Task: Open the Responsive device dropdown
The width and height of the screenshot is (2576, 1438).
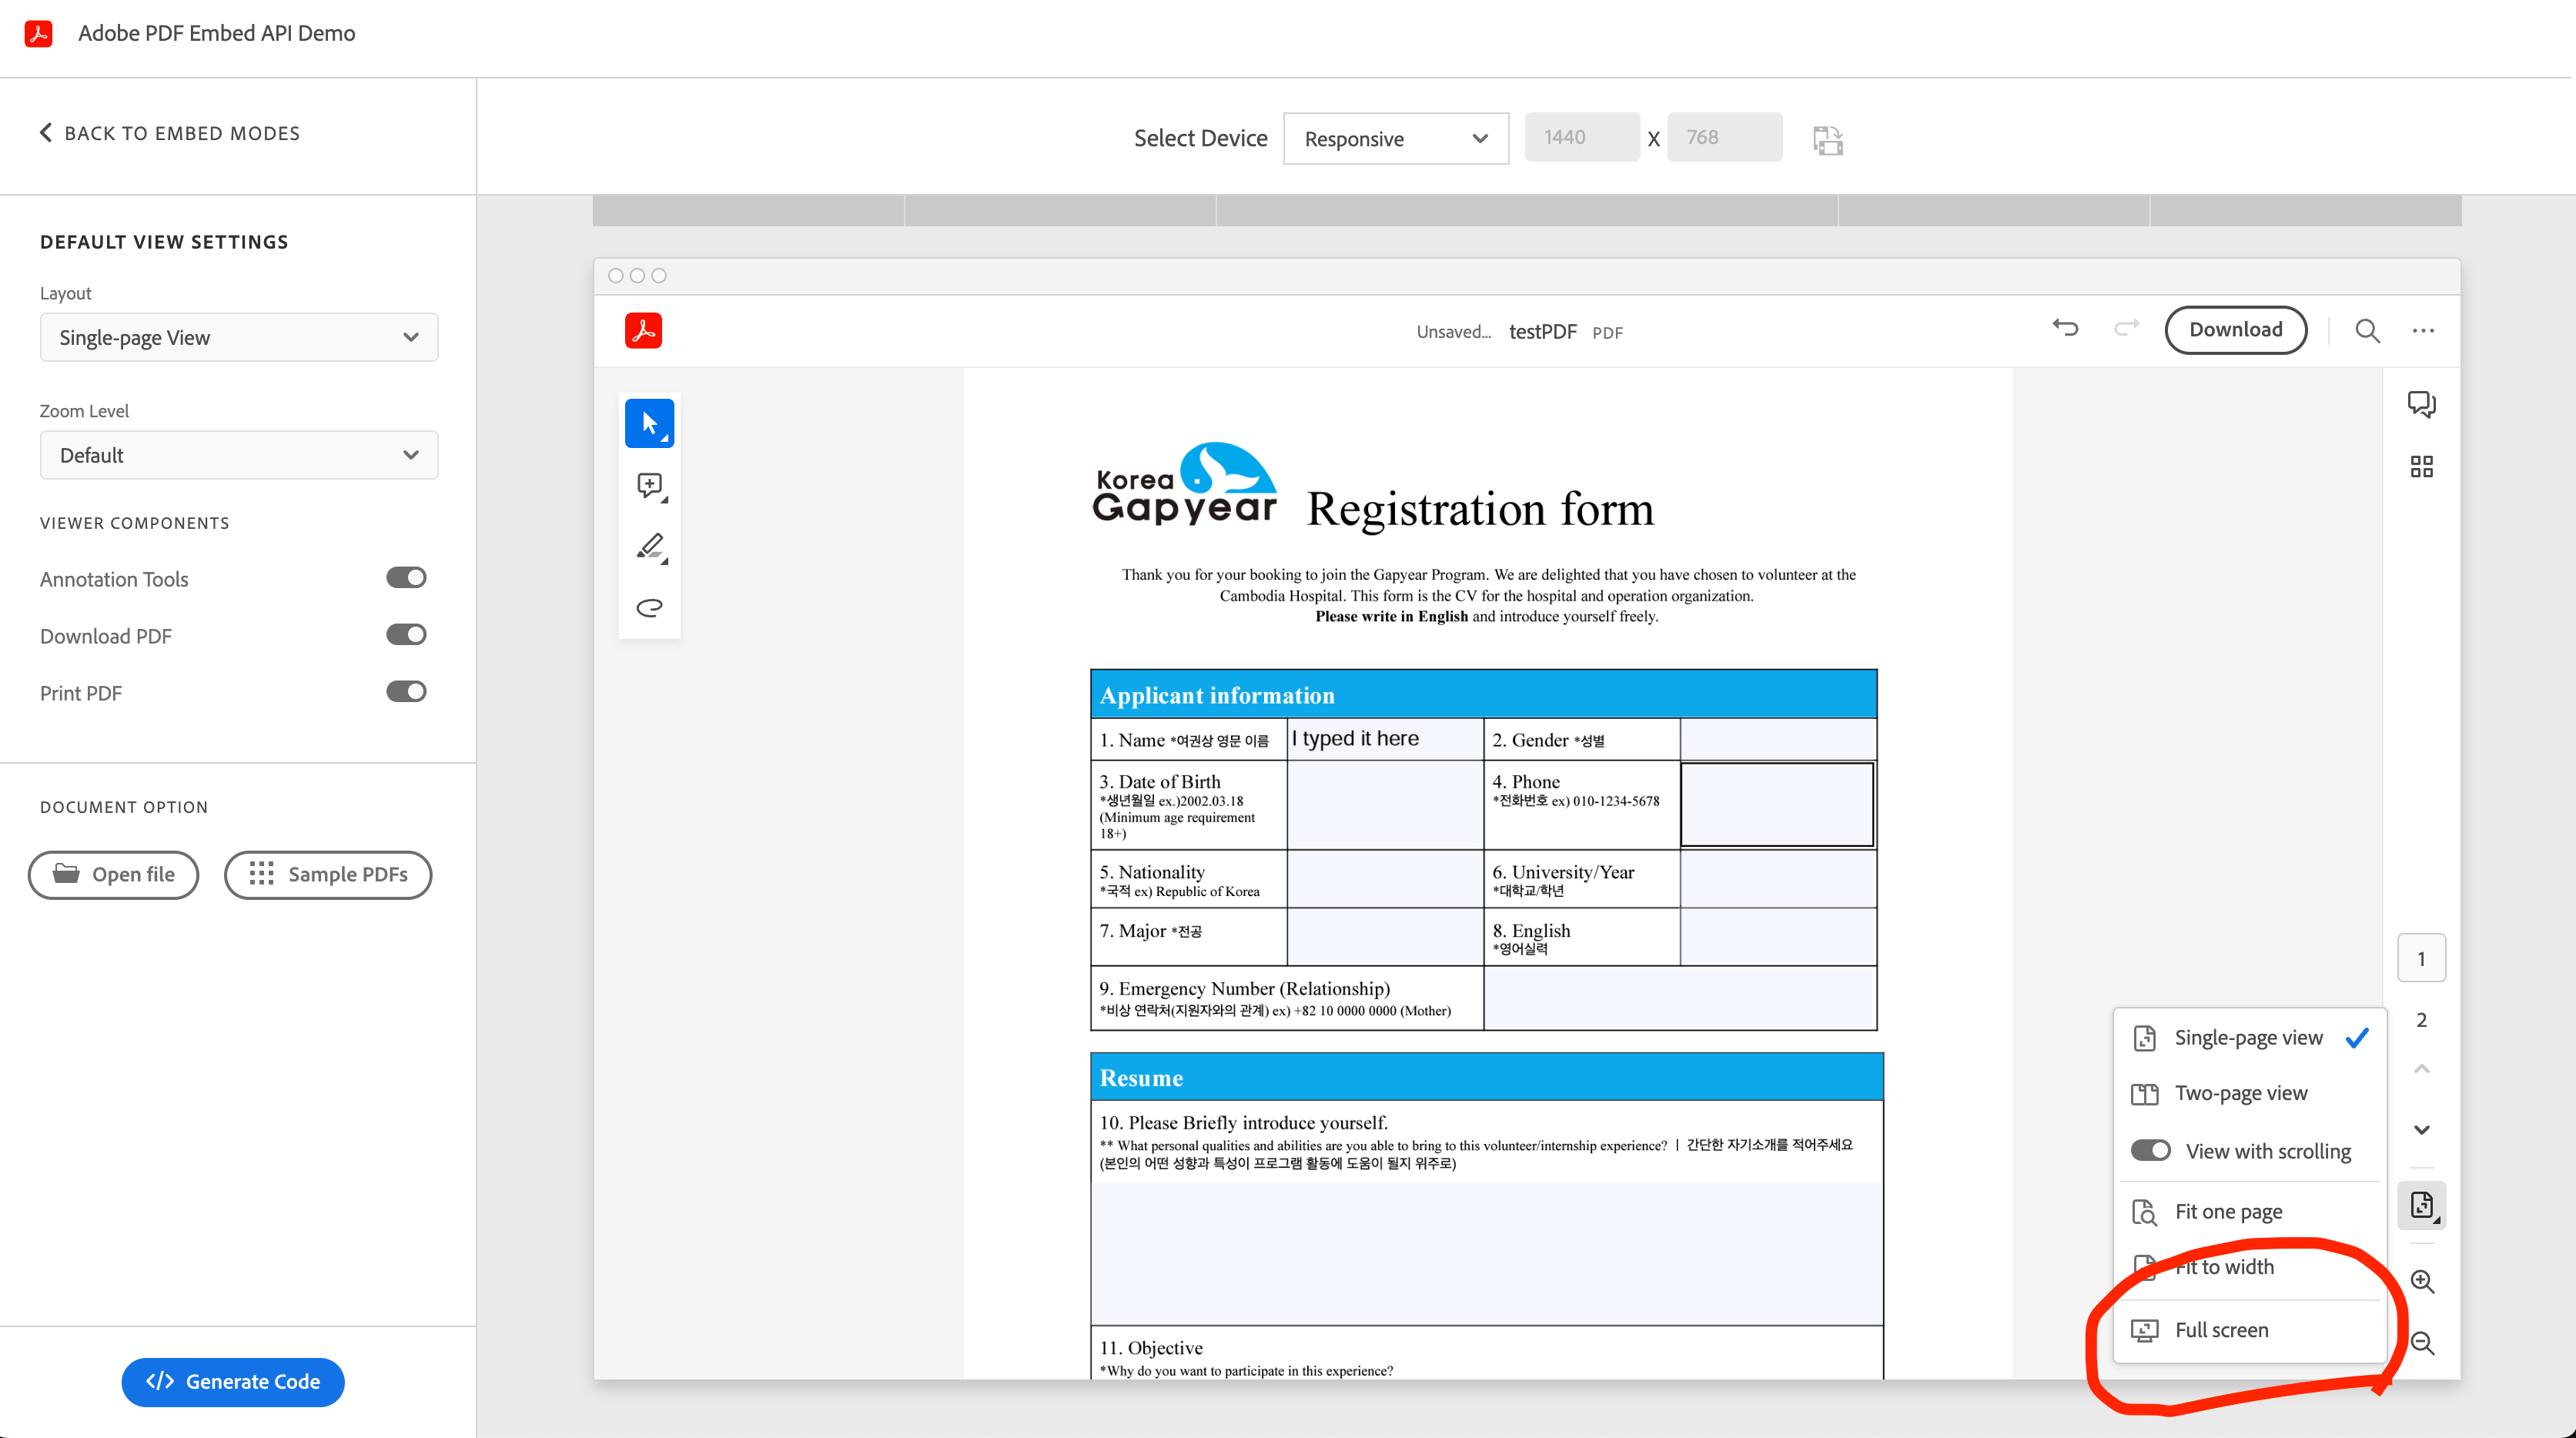Action: point(1395,139)
